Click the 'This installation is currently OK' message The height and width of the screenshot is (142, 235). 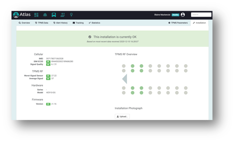(x=115, y=37)
